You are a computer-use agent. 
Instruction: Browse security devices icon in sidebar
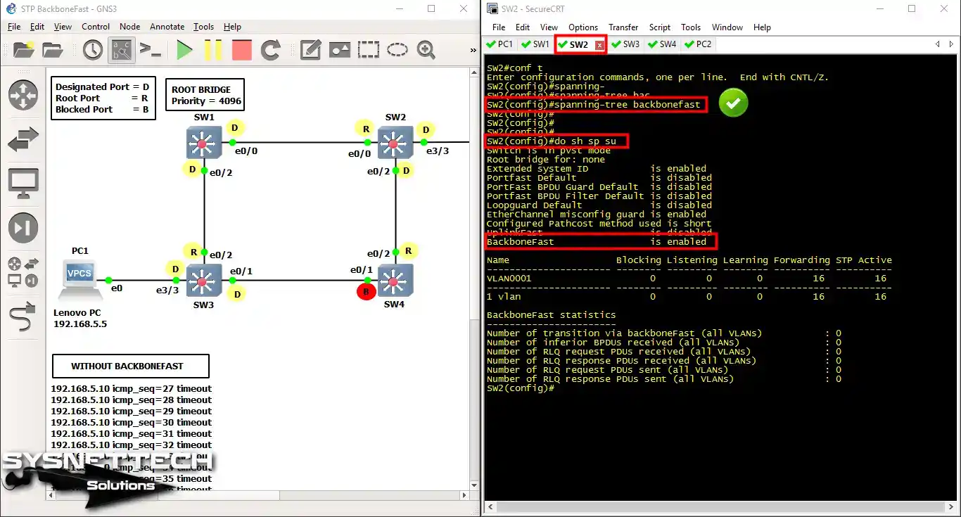pos(23,229)
